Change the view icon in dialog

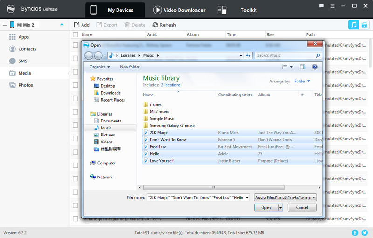tap(284, 67)
